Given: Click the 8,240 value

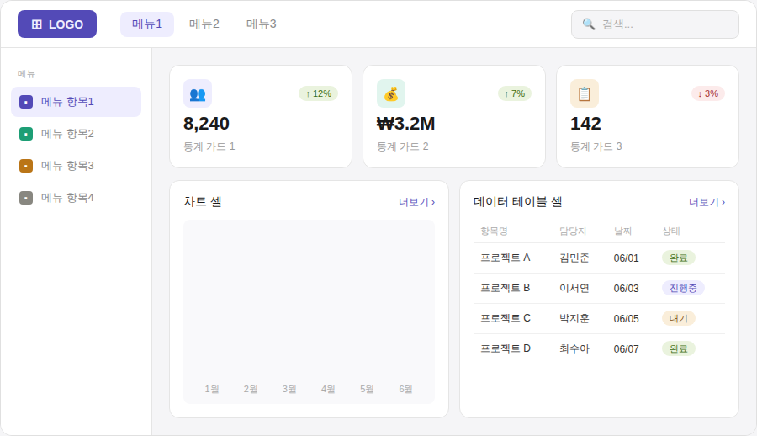Looking at the screenshot, I should click(x=206, y=124).
